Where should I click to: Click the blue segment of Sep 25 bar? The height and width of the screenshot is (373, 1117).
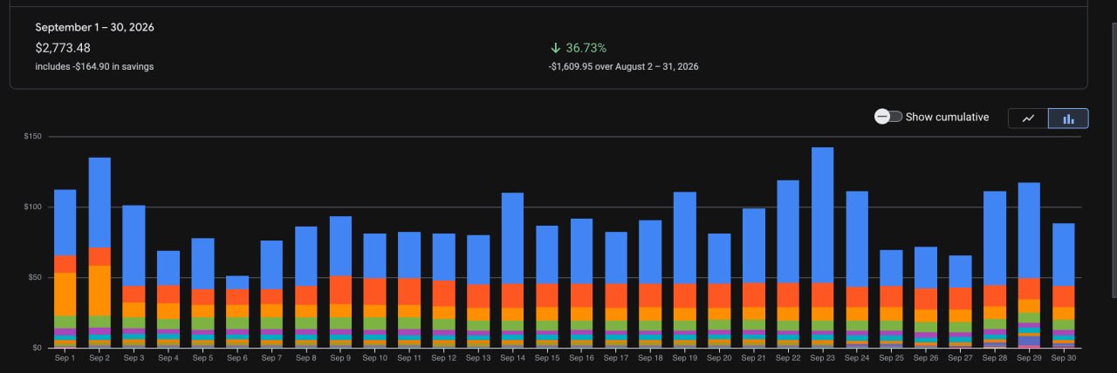[x=891, y=268]
